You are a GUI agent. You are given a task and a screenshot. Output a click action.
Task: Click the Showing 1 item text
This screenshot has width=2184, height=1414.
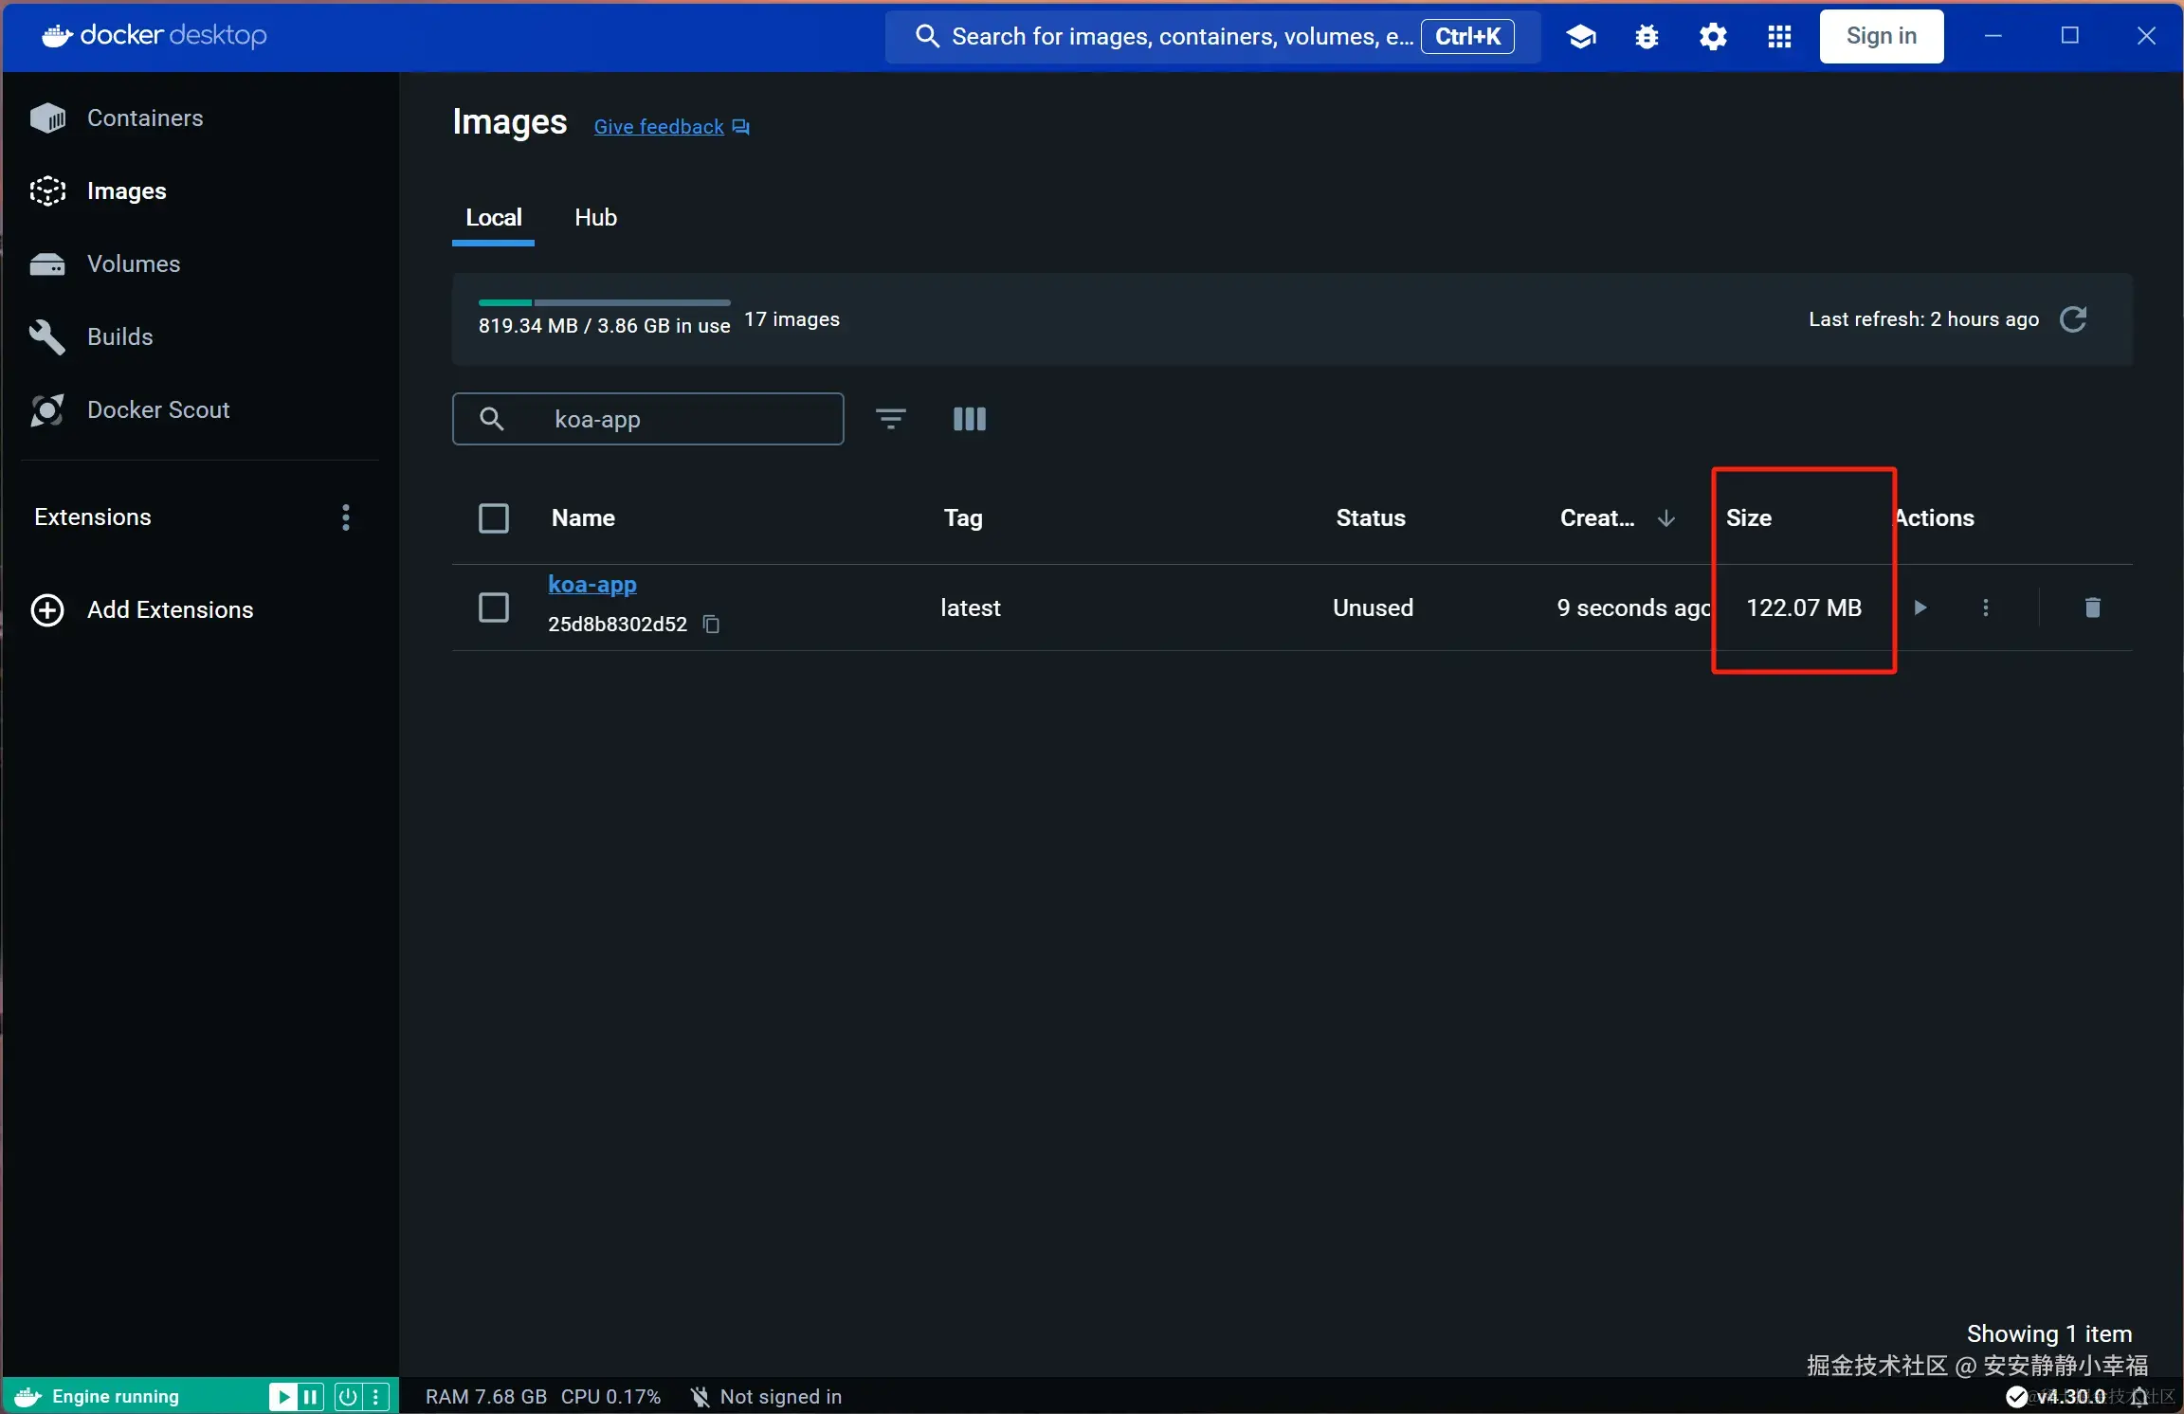pos(2049,1334)
